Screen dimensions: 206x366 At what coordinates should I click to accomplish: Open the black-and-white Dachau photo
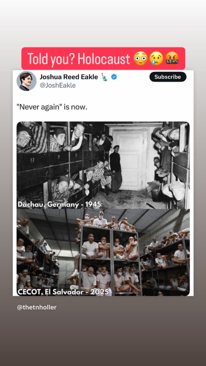tap(103, 165)
